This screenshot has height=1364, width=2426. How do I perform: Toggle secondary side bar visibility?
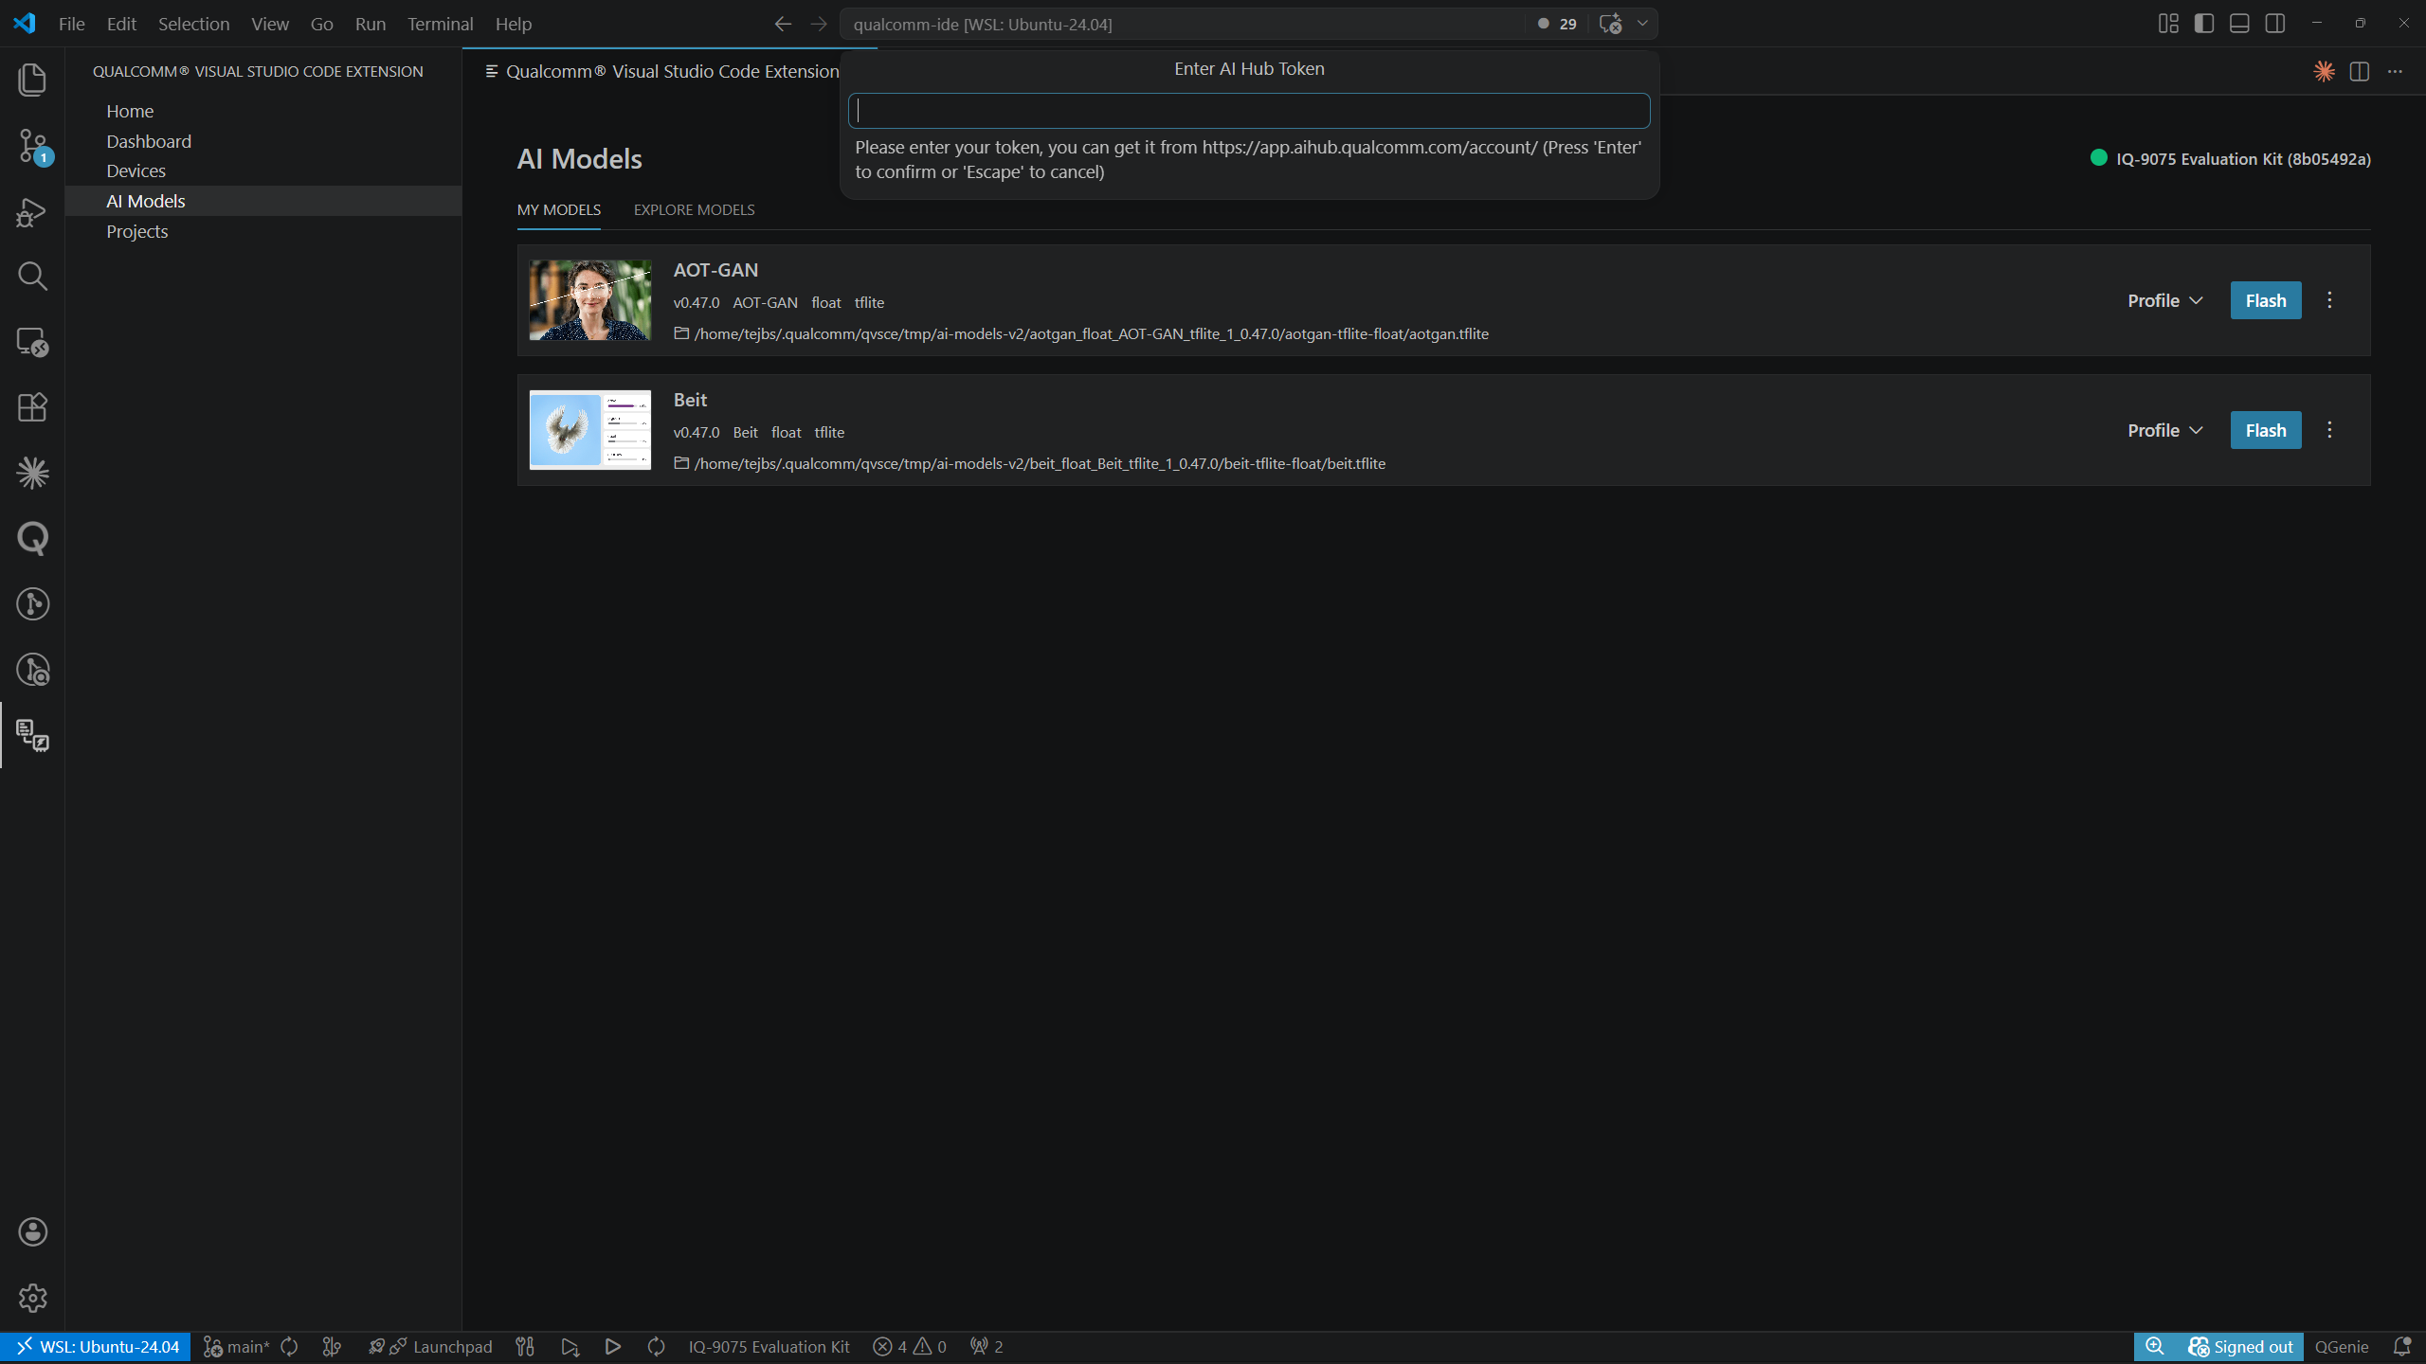pos(2275,24)
